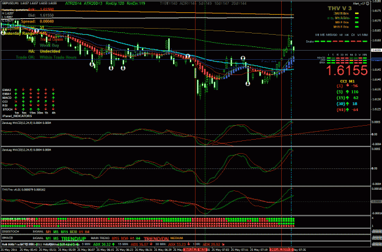Click the rightmost red time label on time axis
The width and height of the screenshot is (382, 252).
(280, 250)
